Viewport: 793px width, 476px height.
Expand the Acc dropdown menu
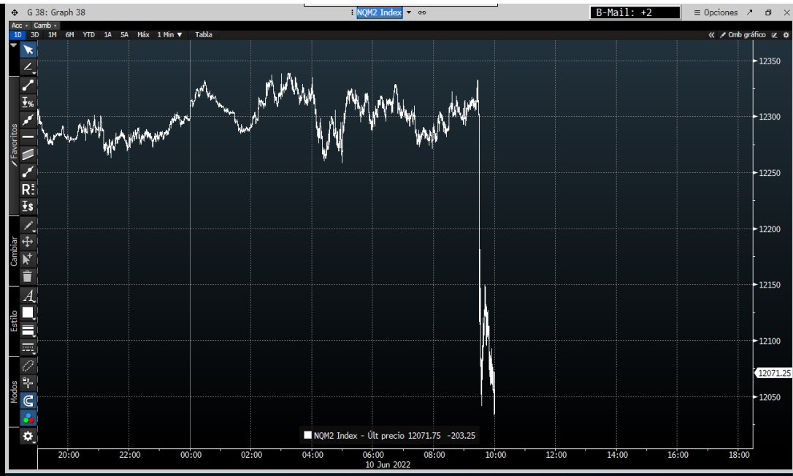pos(20,26)
